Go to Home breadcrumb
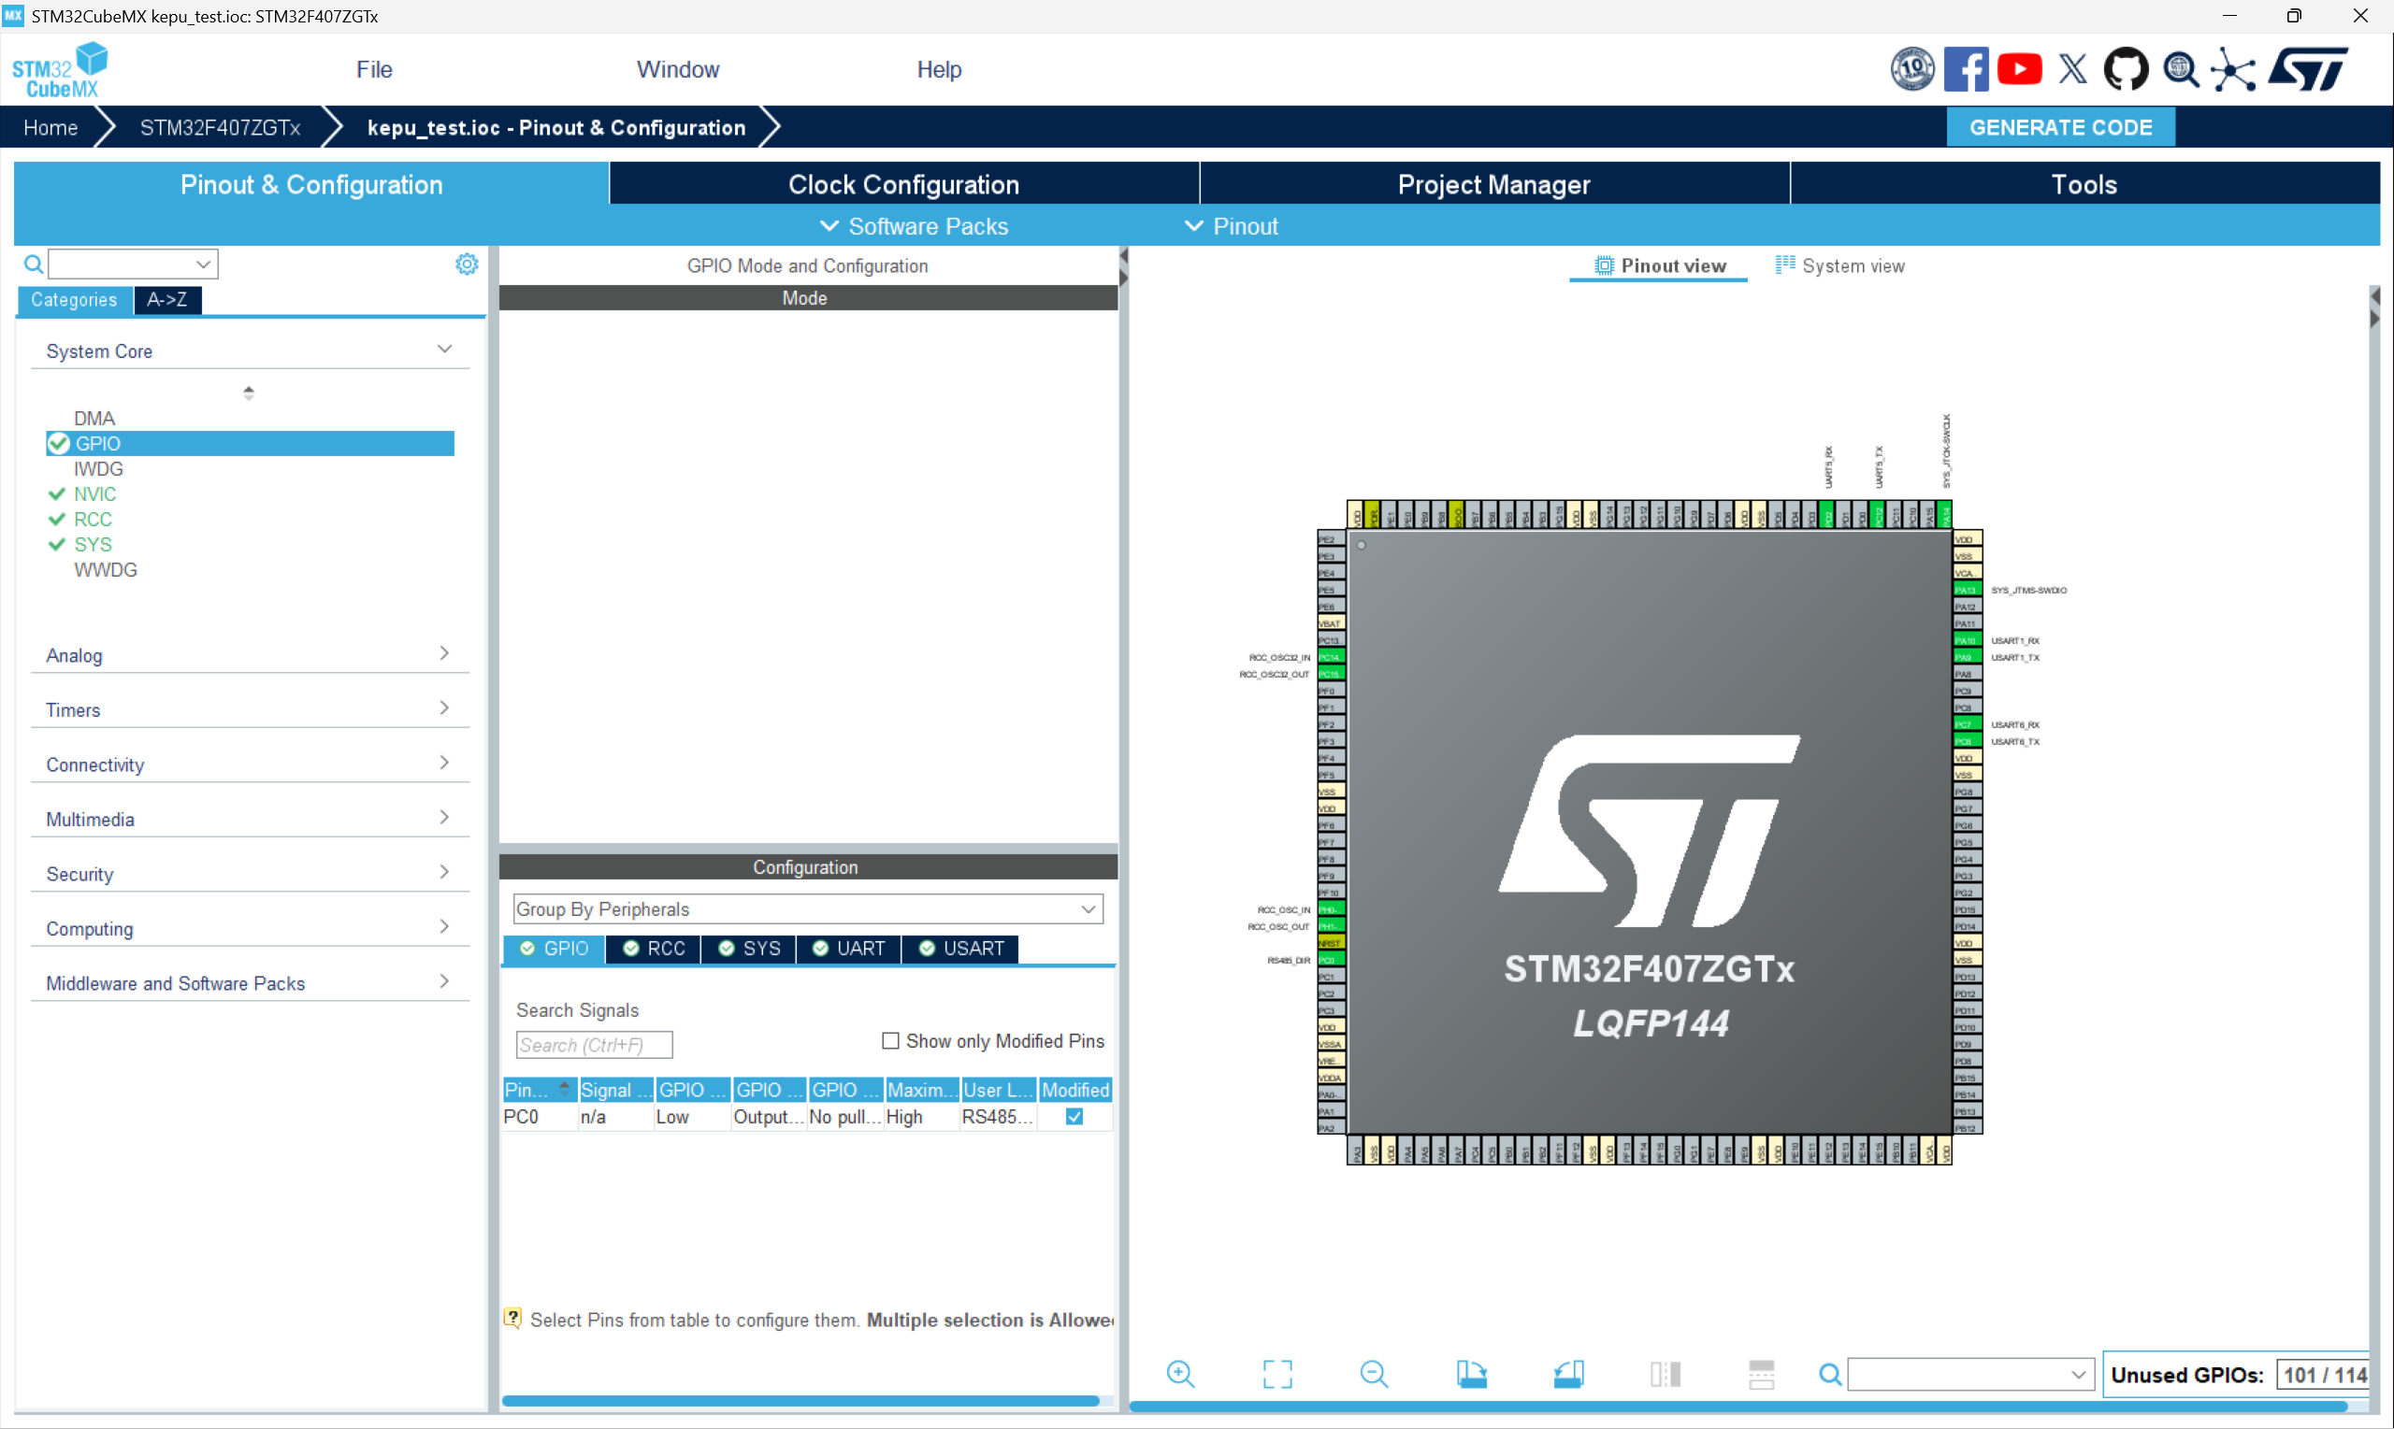 pos(50,127)
